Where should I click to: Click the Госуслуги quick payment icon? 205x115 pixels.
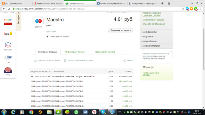(8, 45)
